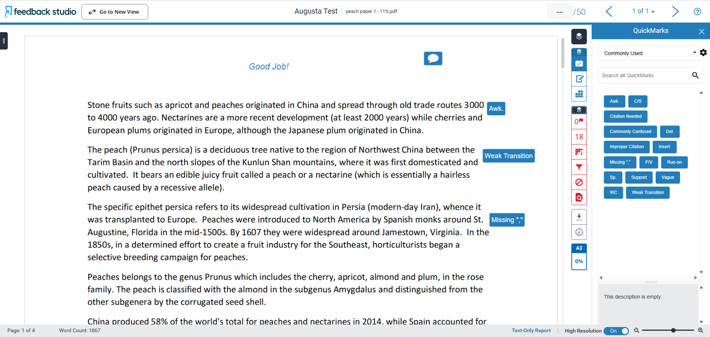Open the Text-Only Report link
Viewport: 710px width, 337px height.
click(531, 330)
